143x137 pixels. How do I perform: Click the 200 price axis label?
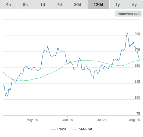[137, 34]
